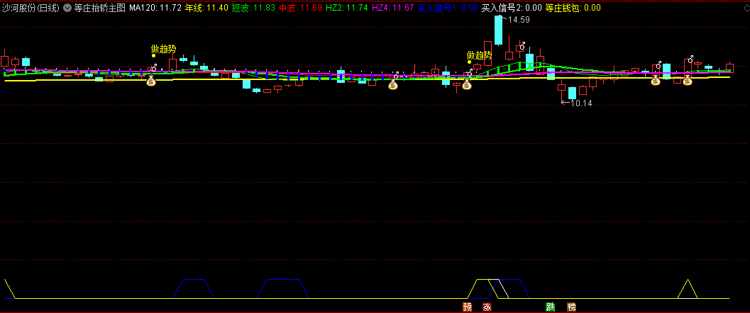Click the money bag under right 做趋势 label

coord(467,84)
